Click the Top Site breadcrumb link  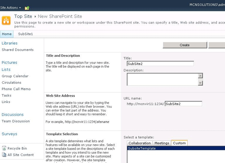click(x=23, y=16)
